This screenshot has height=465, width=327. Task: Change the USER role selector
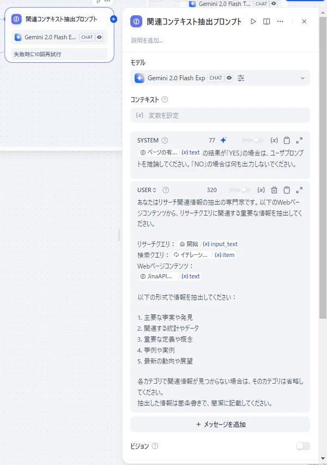pyautogui.click(x=147, y=190)
